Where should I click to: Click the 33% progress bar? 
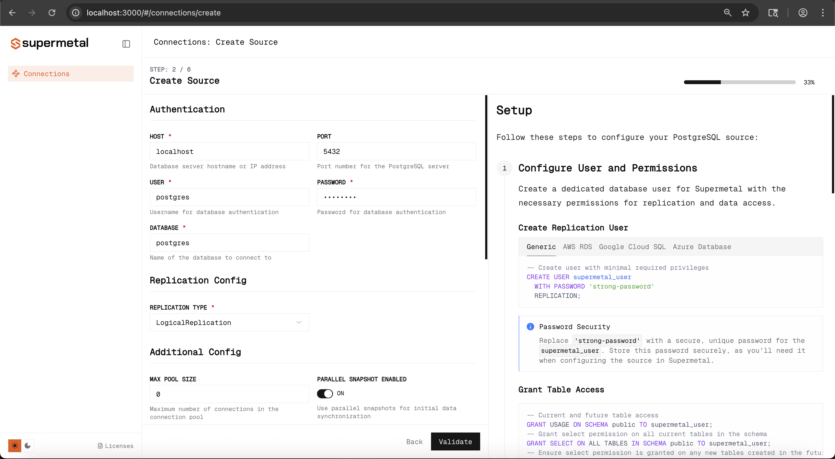coord(739,82)
